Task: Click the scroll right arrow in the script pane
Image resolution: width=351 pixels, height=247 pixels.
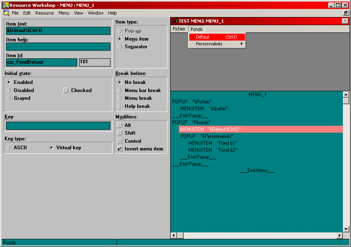Action: click(x=340, y=236)
